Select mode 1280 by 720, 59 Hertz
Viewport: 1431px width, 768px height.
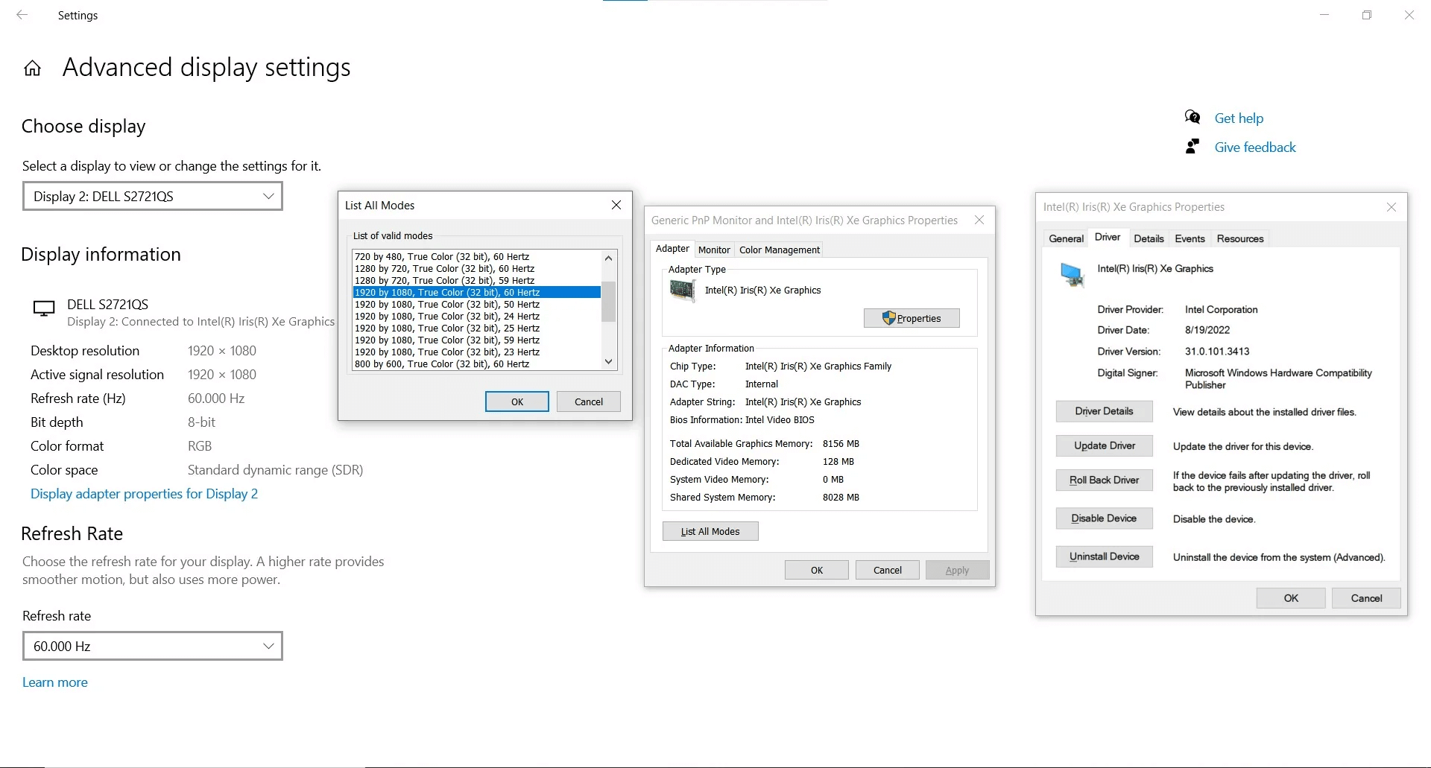coord(476,280)
